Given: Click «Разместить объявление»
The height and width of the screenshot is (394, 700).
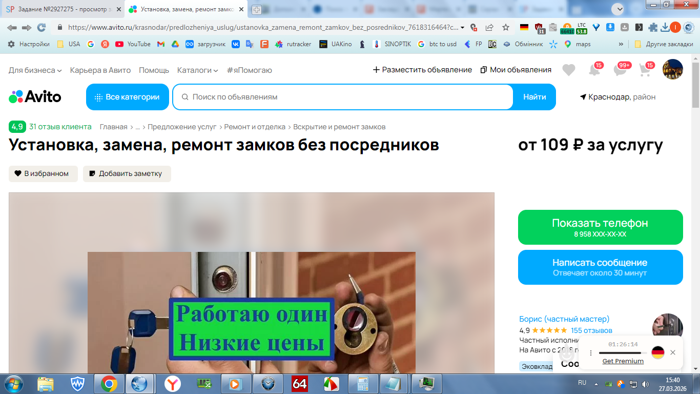Looking at the screenshot, I should [422, 70].
